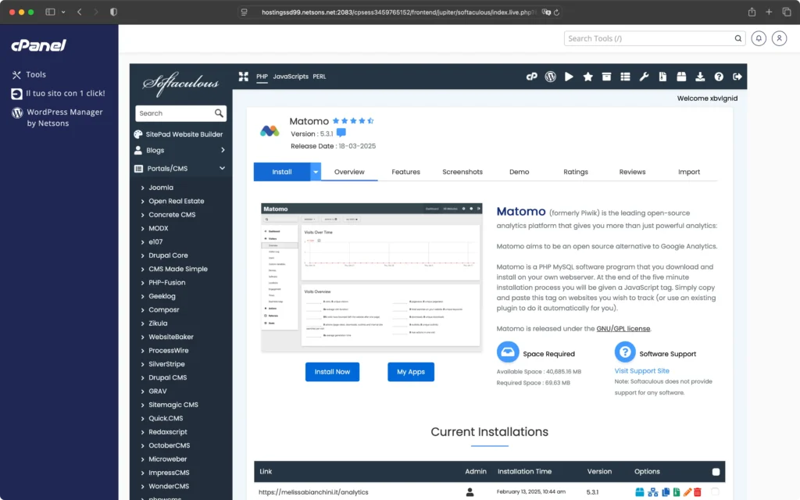Expand the Blogs category in sidebar
Image resolution: width=800 pixels, height=500 pixels.
[x=222, y=150]
